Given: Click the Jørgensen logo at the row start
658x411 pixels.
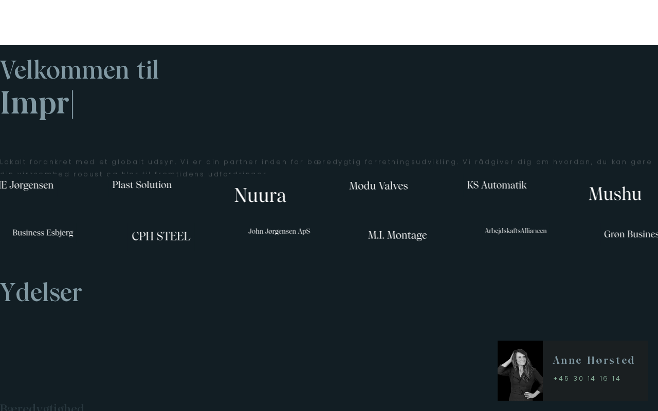Looking at the screenshot, I should [x=27, y=185].
